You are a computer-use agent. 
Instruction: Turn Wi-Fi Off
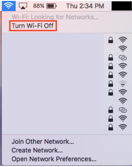coord(33,26)
